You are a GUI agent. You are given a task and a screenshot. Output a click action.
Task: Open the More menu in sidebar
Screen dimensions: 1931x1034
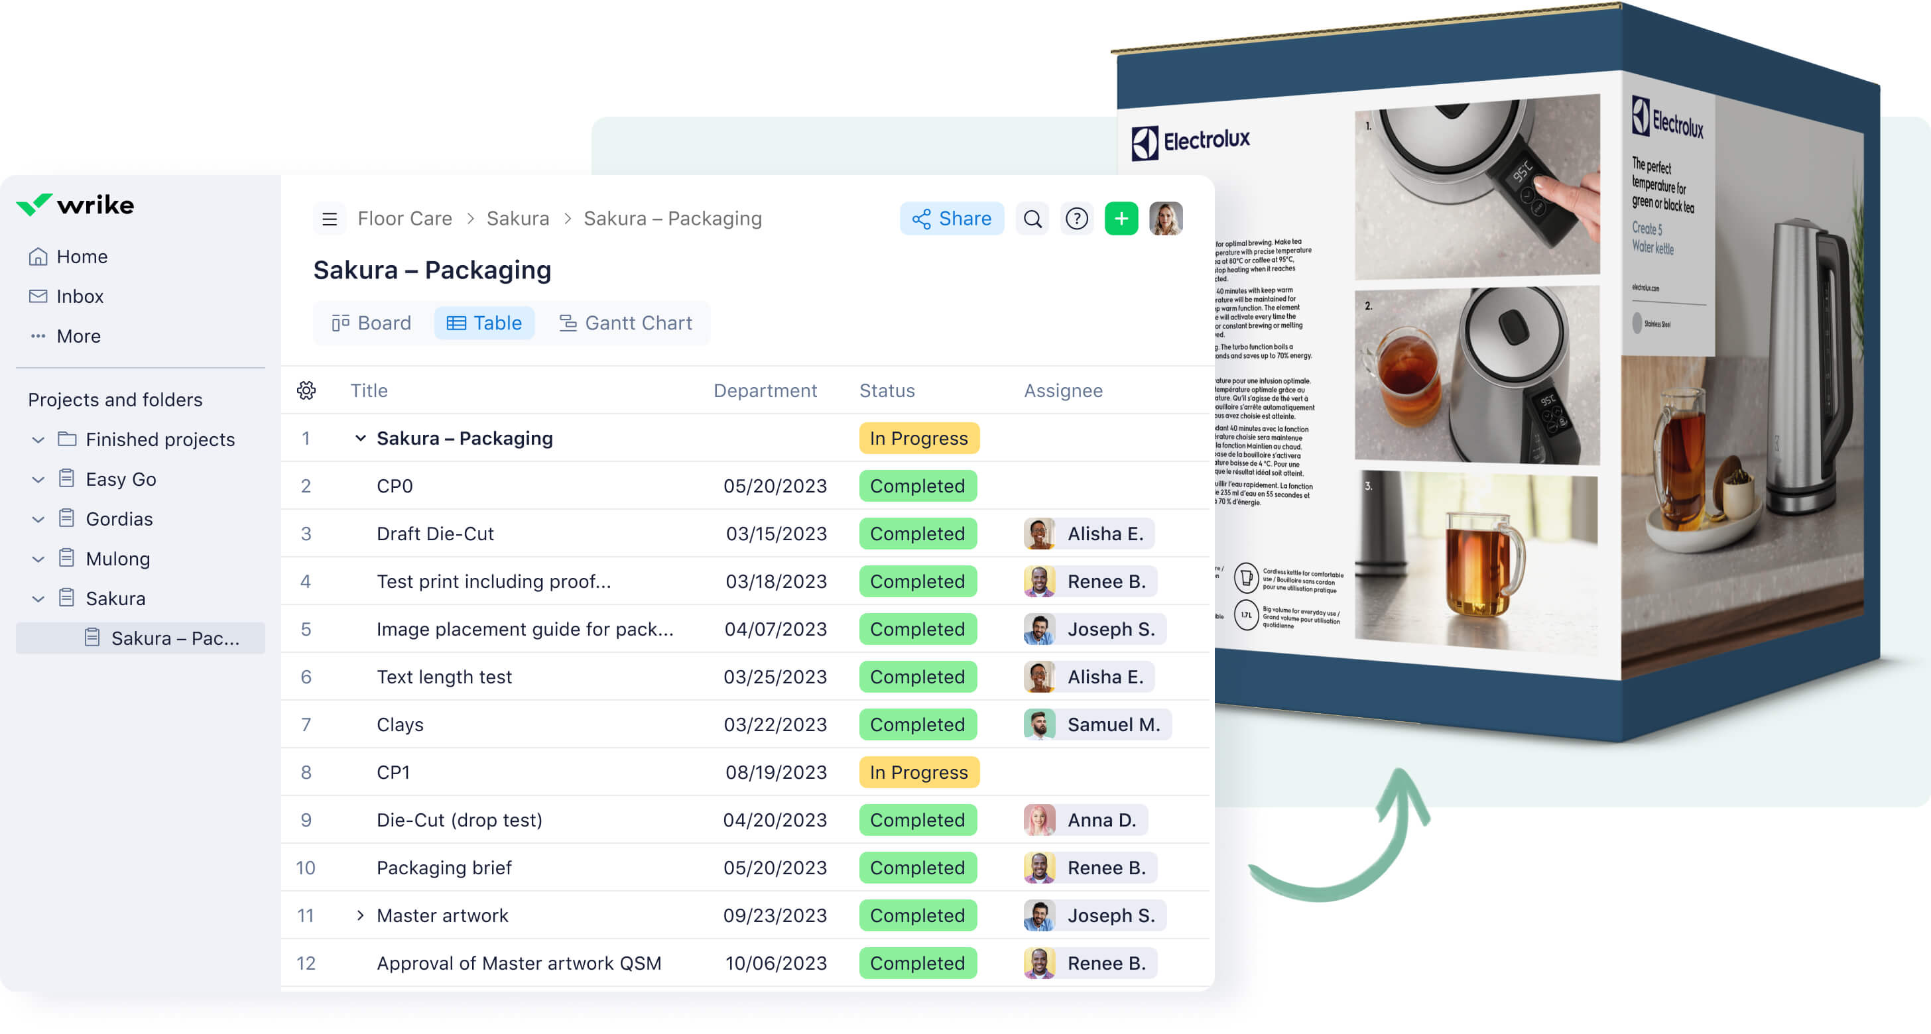77,336
